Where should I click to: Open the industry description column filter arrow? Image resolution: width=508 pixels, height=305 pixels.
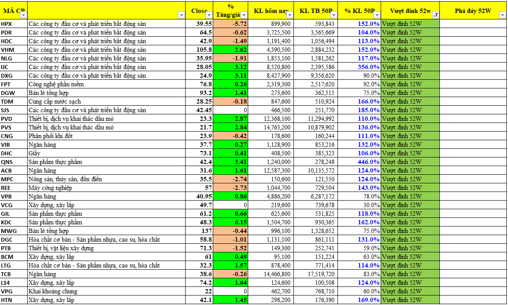point(181,15)
